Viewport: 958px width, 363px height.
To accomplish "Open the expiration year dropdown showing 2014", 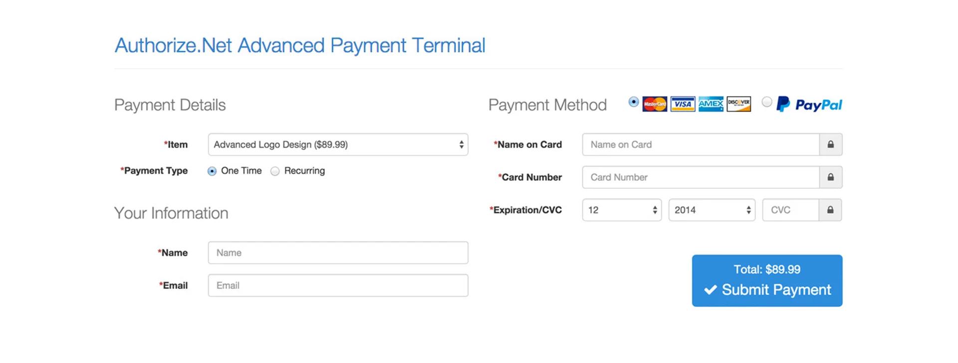I will [712, 210].
